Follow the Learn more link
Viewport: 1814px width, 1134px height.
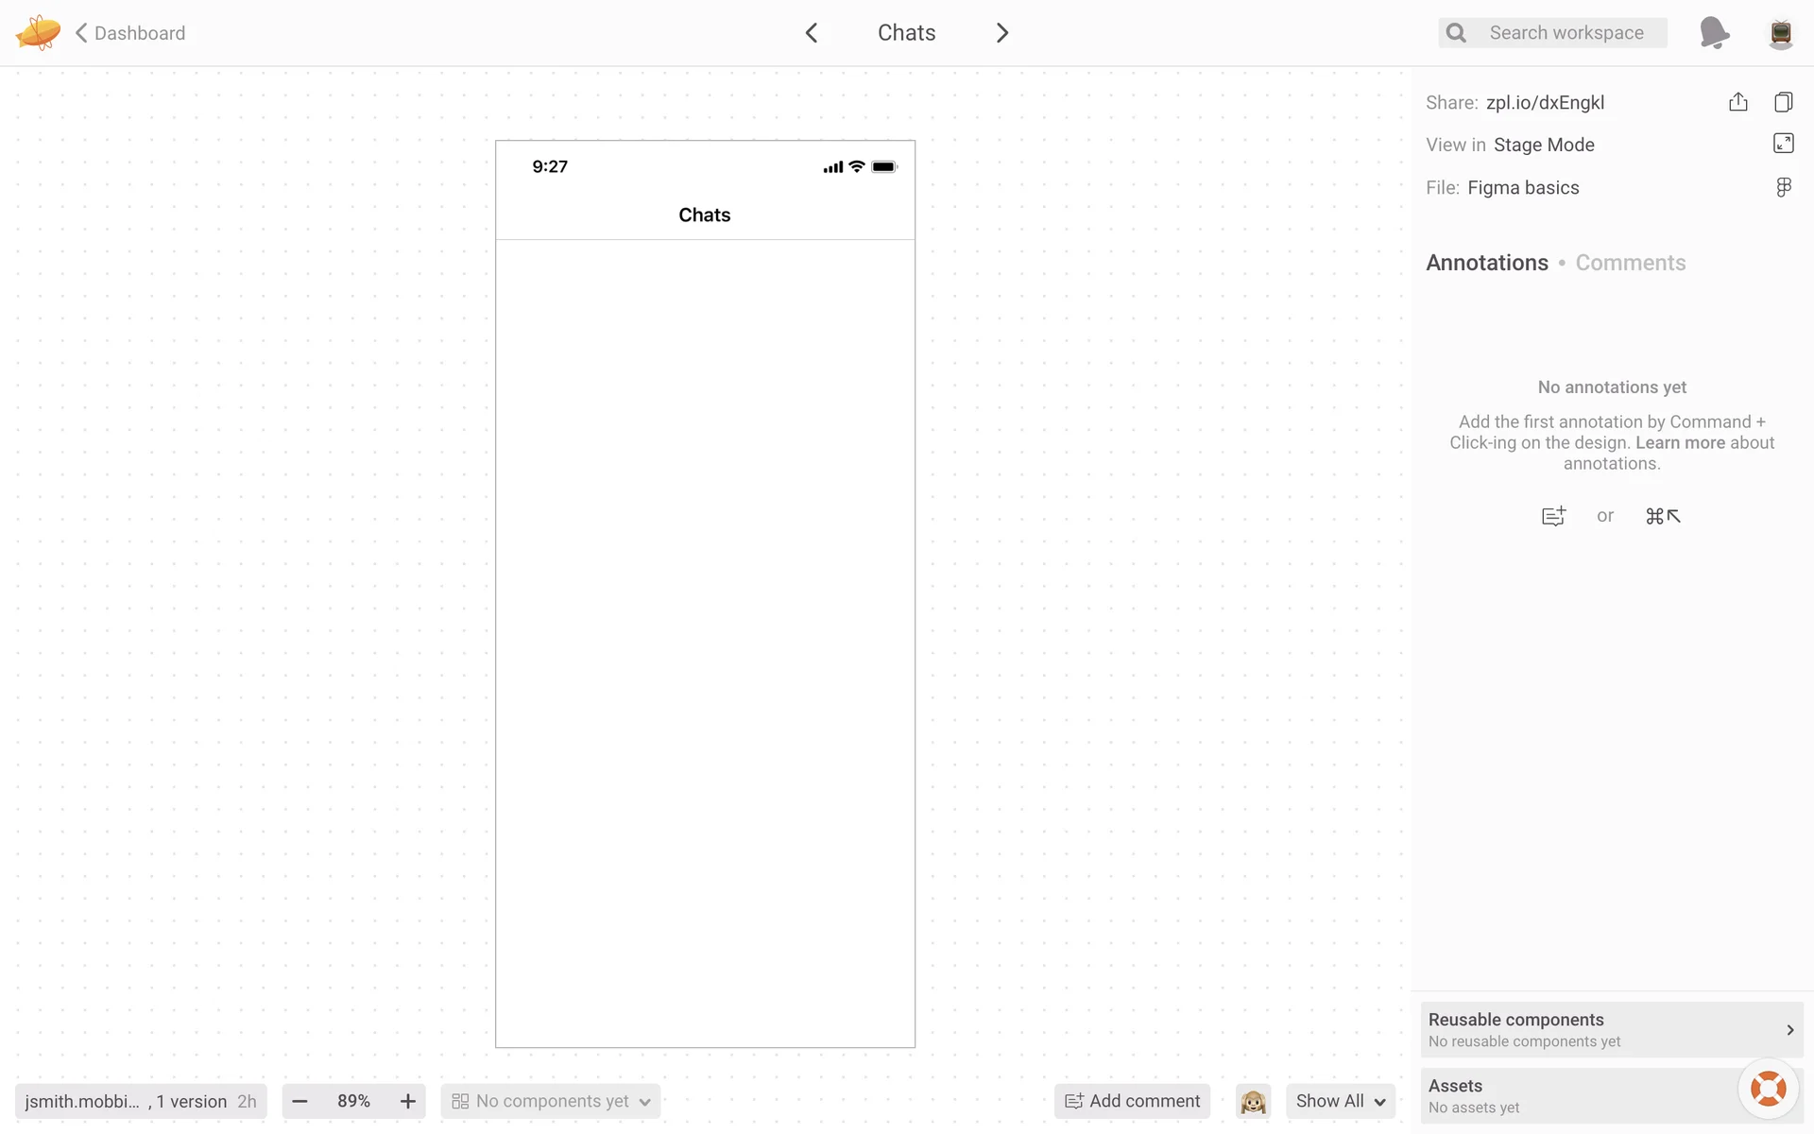click(x=1680, y=443)
